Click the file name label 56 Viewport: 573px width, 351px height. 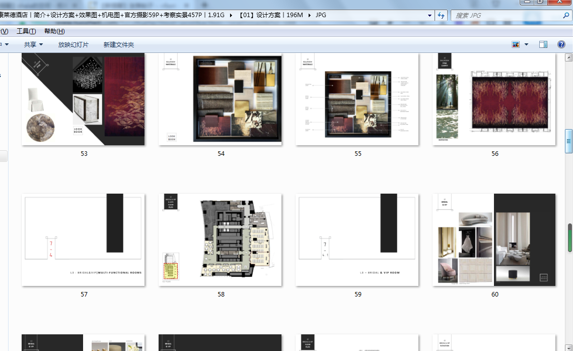[x=495, y=154]
